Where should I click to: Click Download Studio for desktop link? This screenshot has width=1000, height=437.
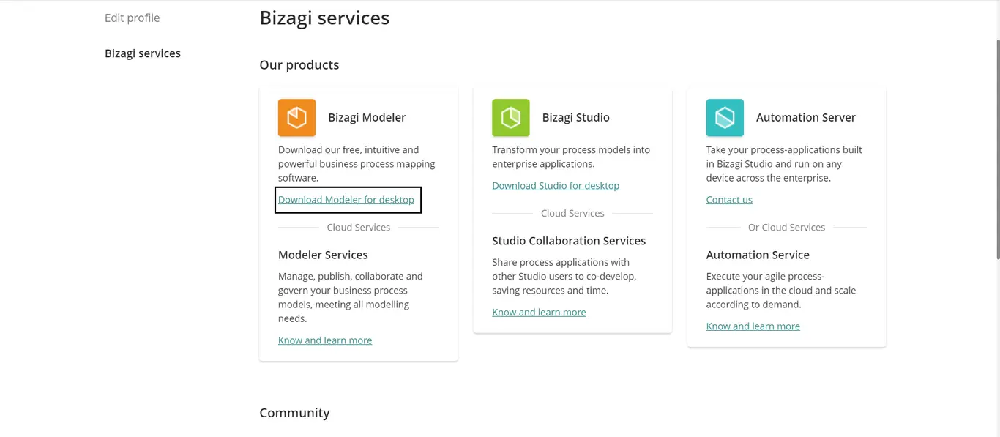coord(556,186)
